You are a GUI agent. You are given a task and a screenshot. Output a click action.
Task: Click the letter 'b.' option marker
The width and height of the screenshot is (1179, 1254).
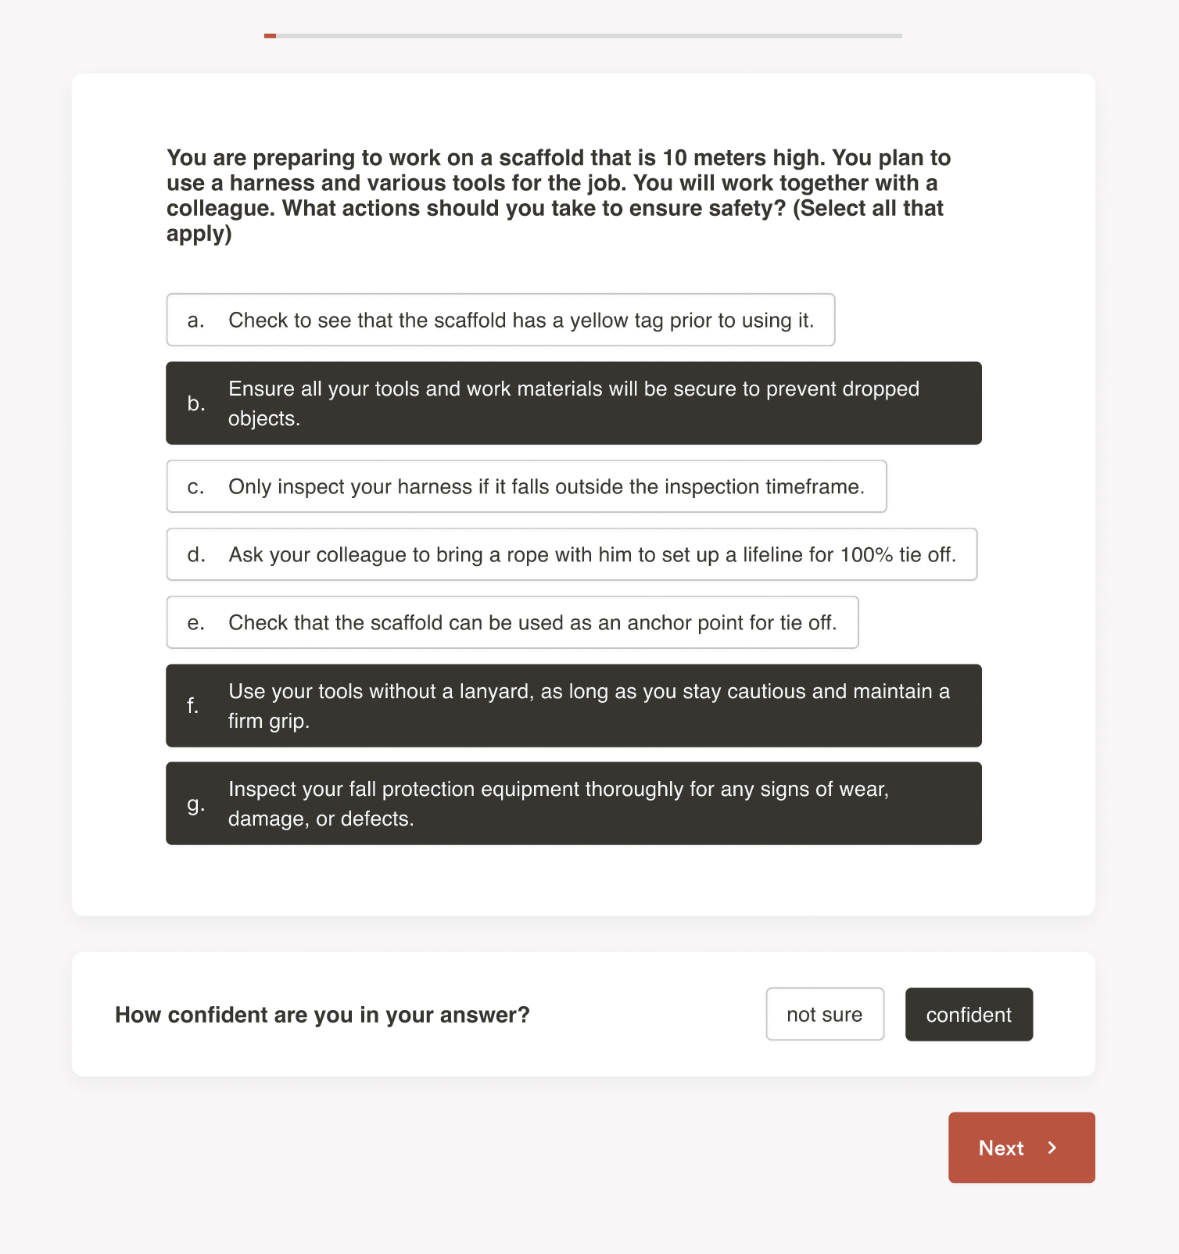point(195,403)
